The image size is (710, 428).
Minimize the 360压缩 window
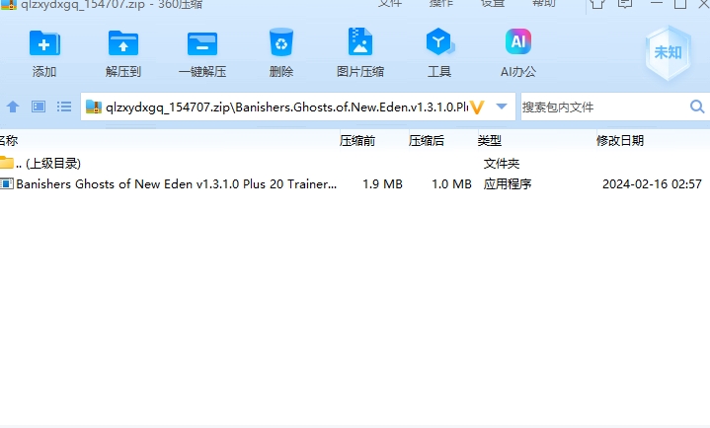[657, 3]
